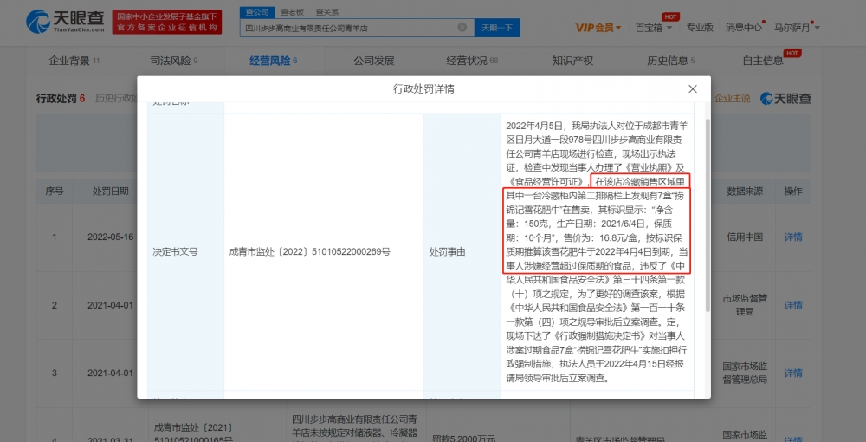The image size is (866, 442).
Task: Open 详情 for the 国家市场监督管理总局 row
Action: click(x=793, y=373)
